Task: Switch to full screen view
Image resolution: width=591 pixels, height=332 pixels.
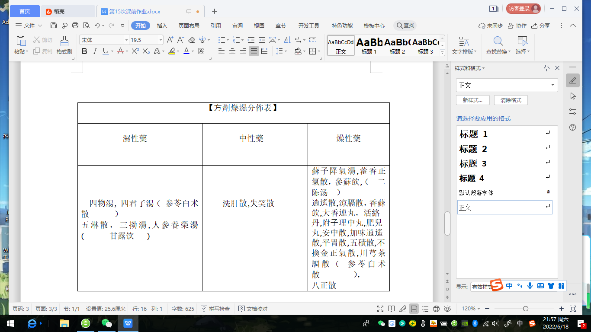Action: pos(380,309)
